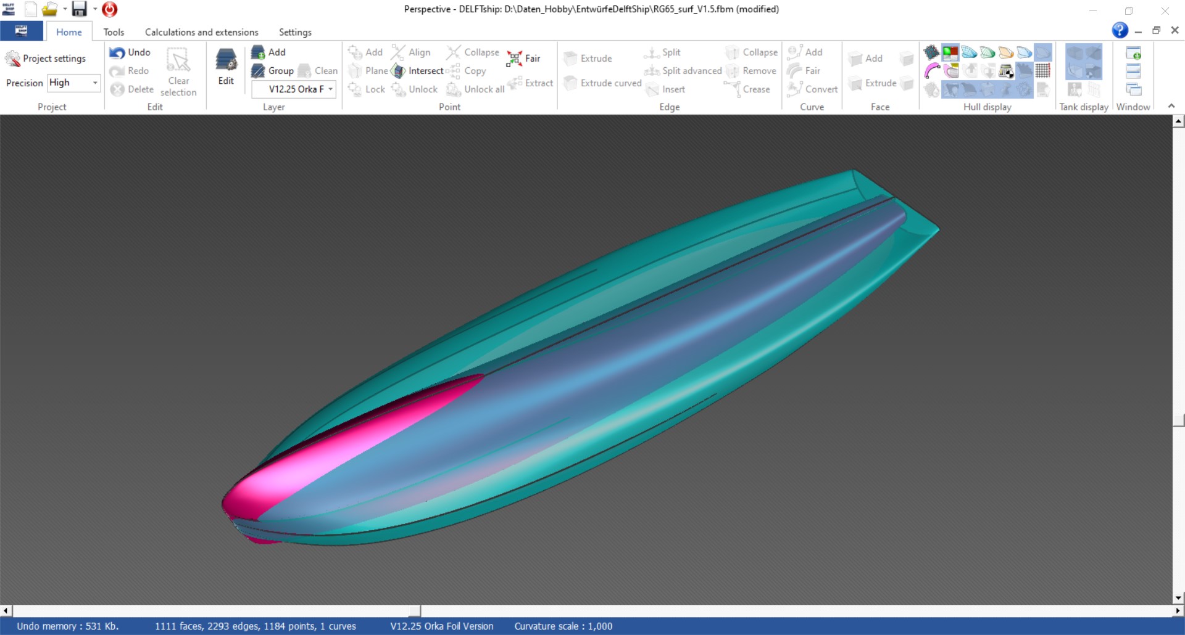Collapse the ribbon using the chevron arrow
Screen dimensions: 1185x635
click(x=1171, y=106)
